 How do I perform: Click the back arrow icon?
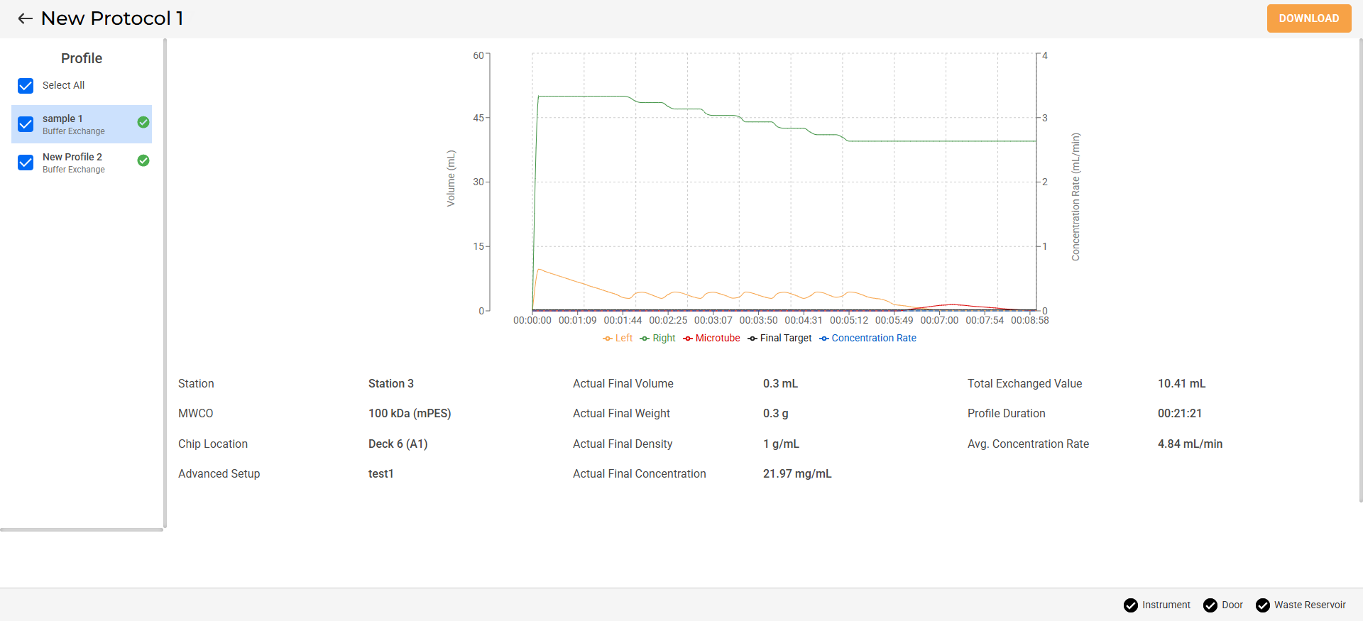pyautogui.click(x=26, y=18)
